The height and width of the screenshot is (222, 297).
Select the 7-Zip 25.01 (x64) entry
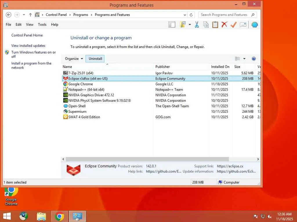tap(161, 73)
